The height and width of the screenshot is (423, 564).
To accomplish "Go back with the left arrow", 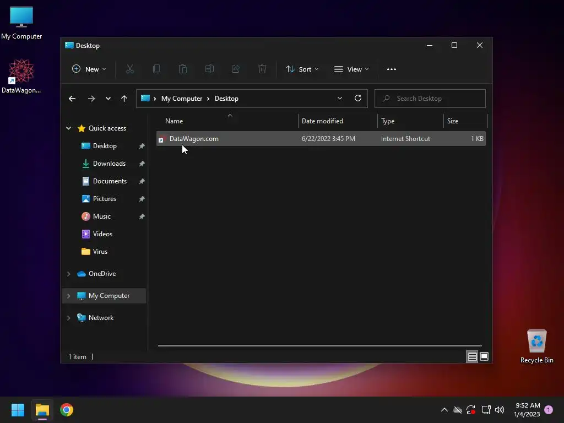I will point(72,99).
